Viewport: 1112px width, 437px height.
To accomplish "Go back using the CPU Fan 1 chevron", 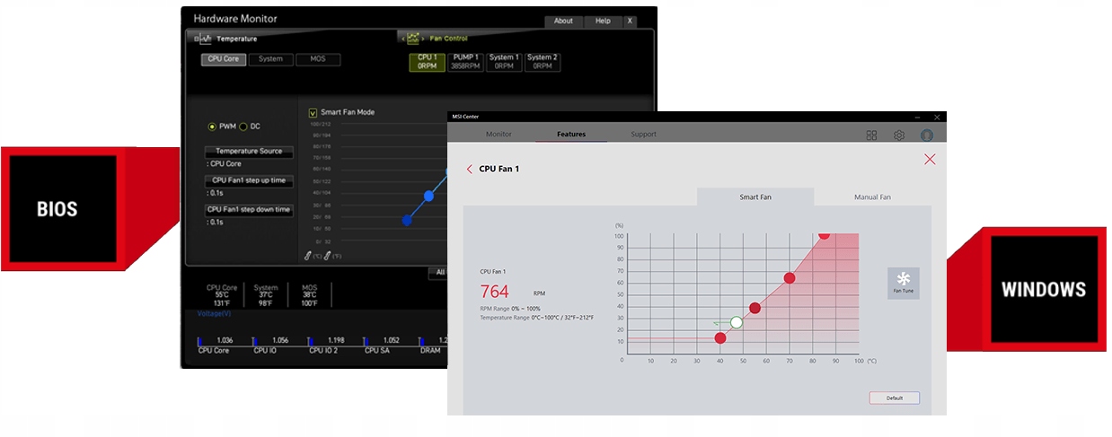I will pos(470,169).
